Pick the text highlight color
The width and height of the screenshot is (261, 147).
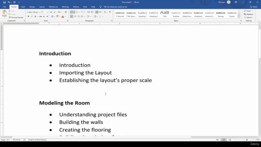(58, 16)
